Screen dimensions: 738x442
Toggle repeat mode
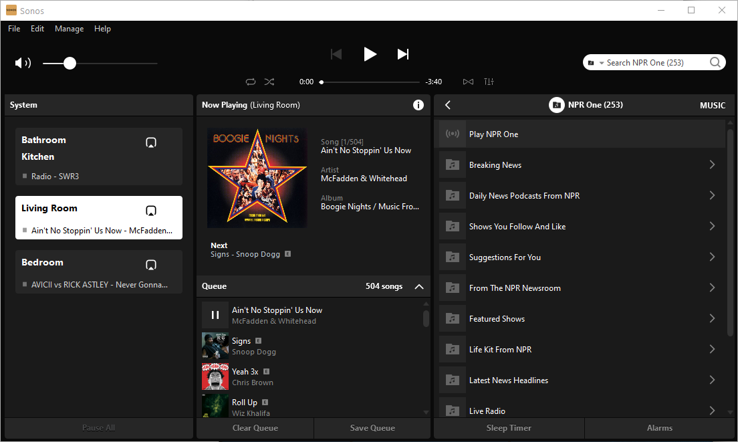pyautogui.click(x=251, y=82)
